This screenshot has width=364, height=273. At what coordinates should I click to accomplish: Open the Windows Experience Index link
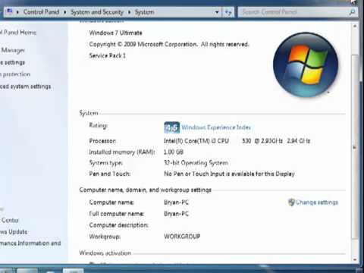(x=216, y=127)
